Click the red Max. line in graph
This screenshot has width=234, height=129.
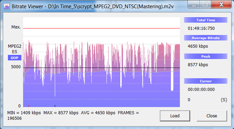(x=101, y=28)
